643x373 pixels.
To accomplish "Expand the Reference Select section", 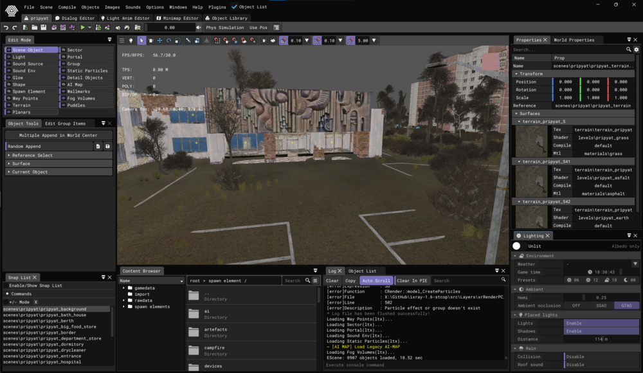I will (x=59, y=155).
